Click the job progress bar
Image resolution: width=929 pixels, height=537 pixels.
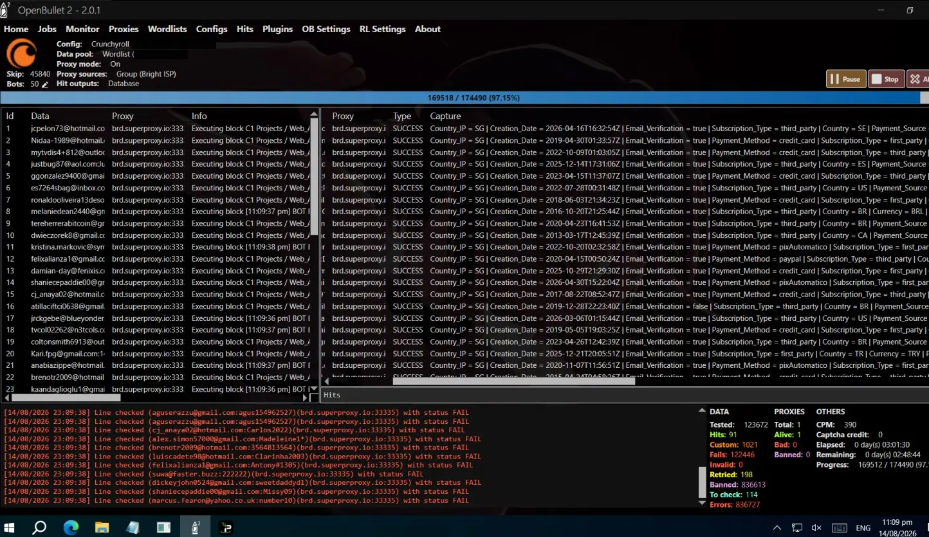pyautogui.click(x=464, y=98)
